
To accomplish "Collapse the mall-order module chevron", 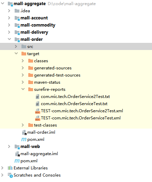I will click(x=9, y=39).
